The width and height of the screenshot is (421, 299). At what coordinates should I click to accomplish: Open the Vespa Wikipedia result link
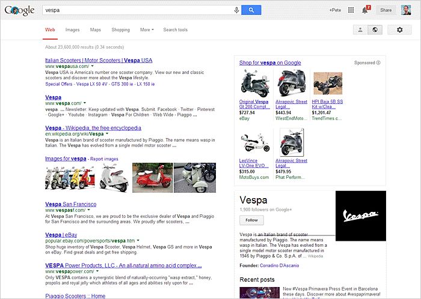click(x=93, y=128)
